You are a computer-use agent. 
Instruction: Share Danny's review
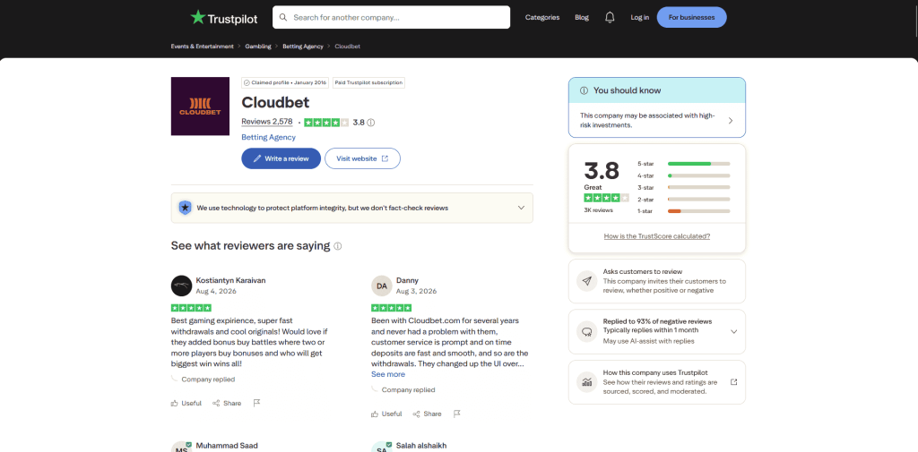[427, 414]
